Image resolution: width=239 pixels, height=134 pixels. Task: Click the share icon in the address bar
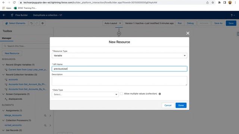pyautogui.click(x=208, y=3)
